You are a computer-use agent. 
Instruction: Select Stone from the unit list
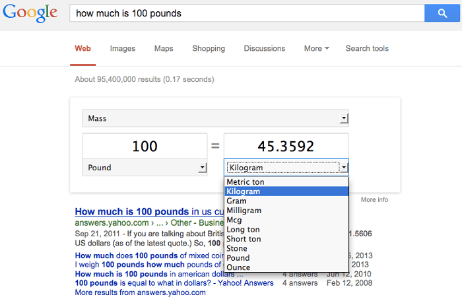286,248
